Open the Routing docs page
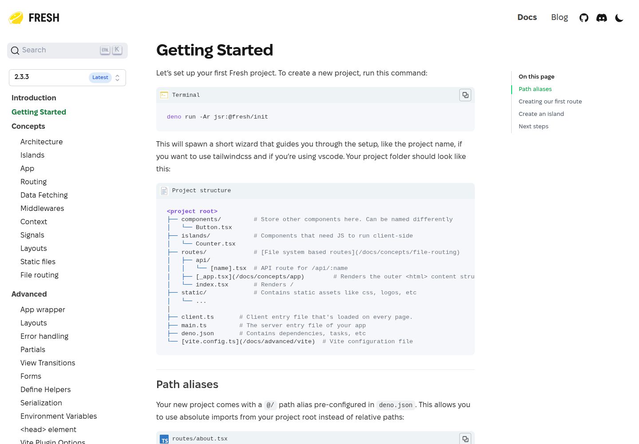 pyautogui.click(x=33, y=182)
